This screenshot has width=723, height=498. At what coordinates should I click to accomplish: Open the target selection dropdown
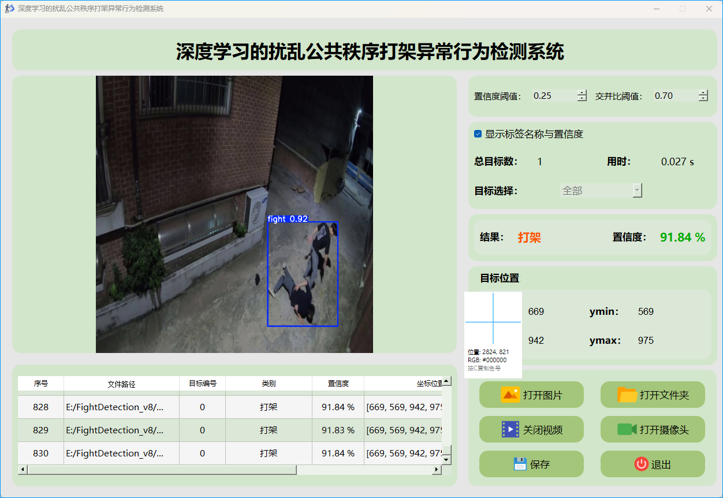[637, 190]
